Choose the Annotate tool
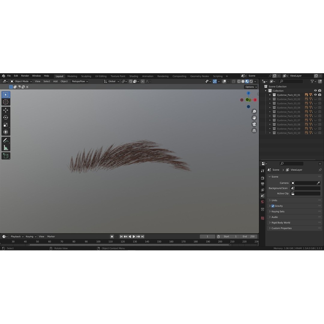The height and width of the screenshot is (324, 324). click(6, 140)
